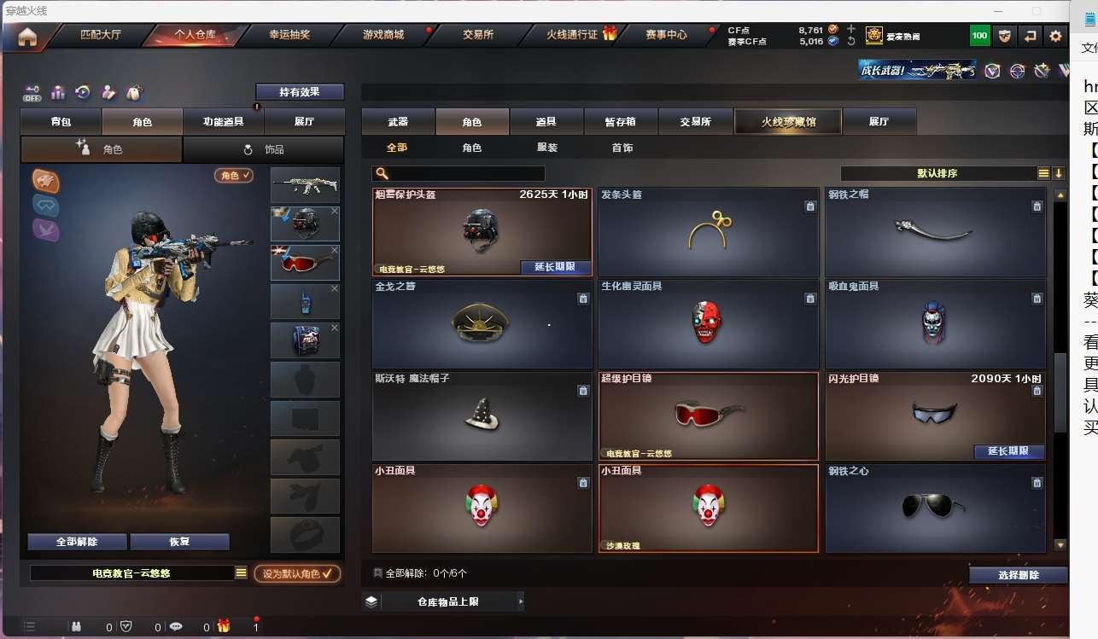Lock icon on 发条头箍 item
1098x639 pixels.
point(810,206)
